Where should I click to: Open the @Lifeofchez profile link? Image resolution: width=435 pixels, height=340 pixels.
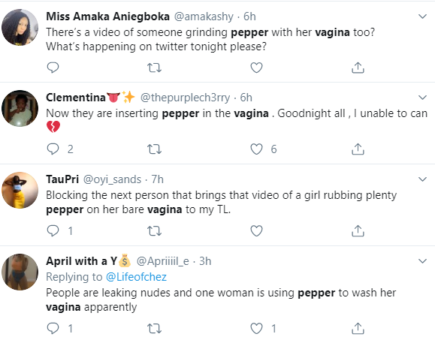pos(136,277)
